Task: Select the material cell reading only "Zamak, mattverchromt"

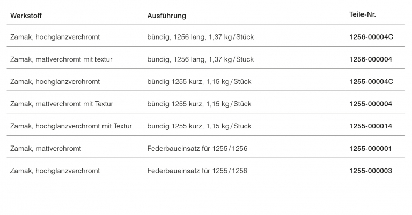Action: point(46,149)
